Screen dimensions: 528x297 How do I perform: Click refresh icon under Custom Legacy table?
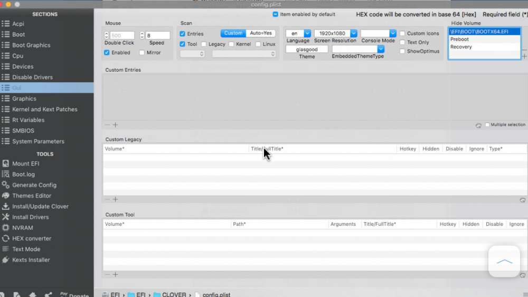[522, 200]
